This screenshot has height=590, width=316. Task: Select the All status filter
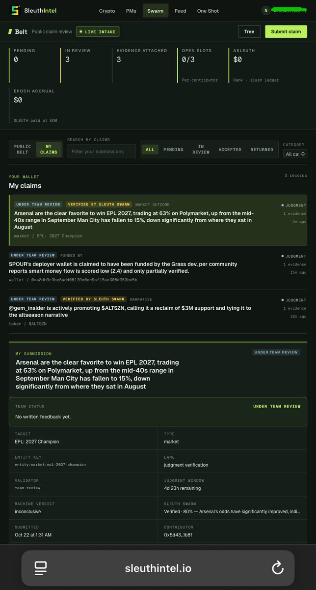tap(150, 149)
